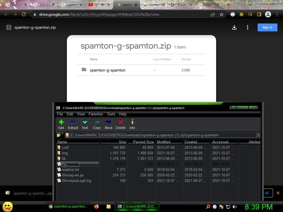Click the Move toolbar button
The width and height of the screenshot is (283, 212).
click(108, 124)
